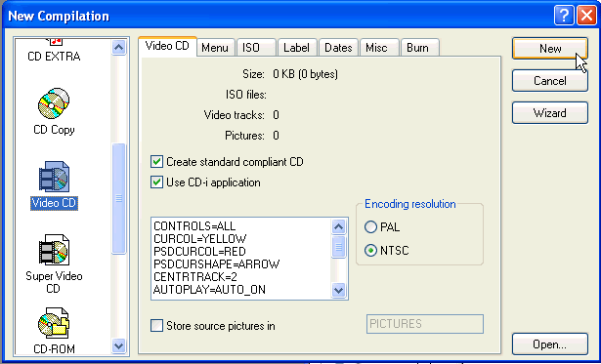Screen dimensions: 601x364
Task: Choose the CD Copy disc icon
Action: (54, 103)
